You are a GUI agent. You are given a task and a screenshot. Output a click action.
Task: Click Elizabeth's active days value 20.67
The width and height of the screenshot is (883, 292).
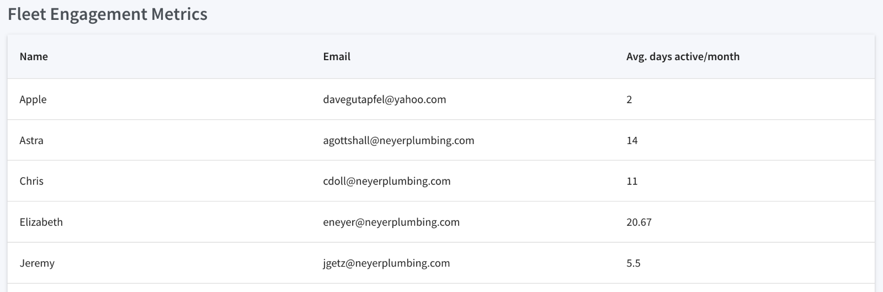(x=639, y=222)
